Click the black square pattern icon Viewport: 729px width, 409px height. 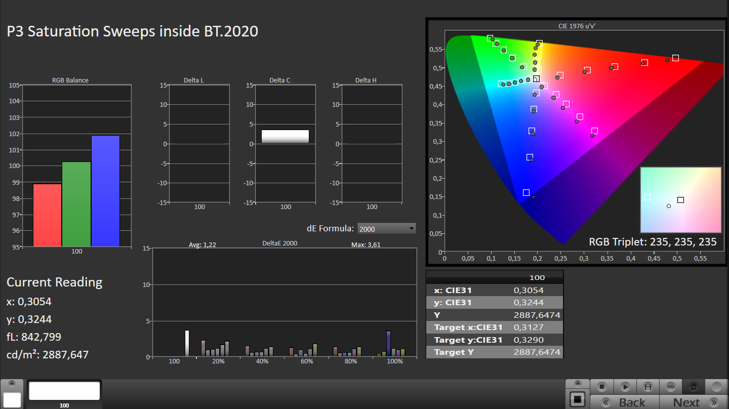(x=577, y=399)
